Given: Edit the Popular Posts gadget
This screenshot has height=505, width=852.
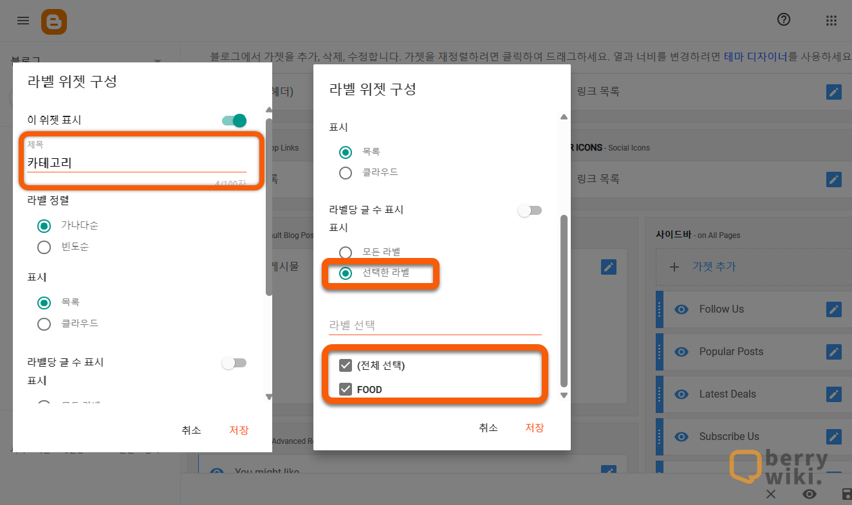Looking at the screenshot, I should coord(834,352).
